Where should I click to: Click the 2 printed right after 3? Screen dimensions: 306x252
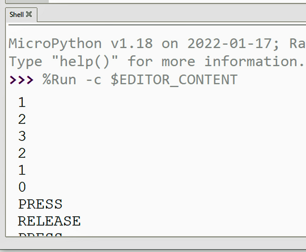[x=22, y=153]
